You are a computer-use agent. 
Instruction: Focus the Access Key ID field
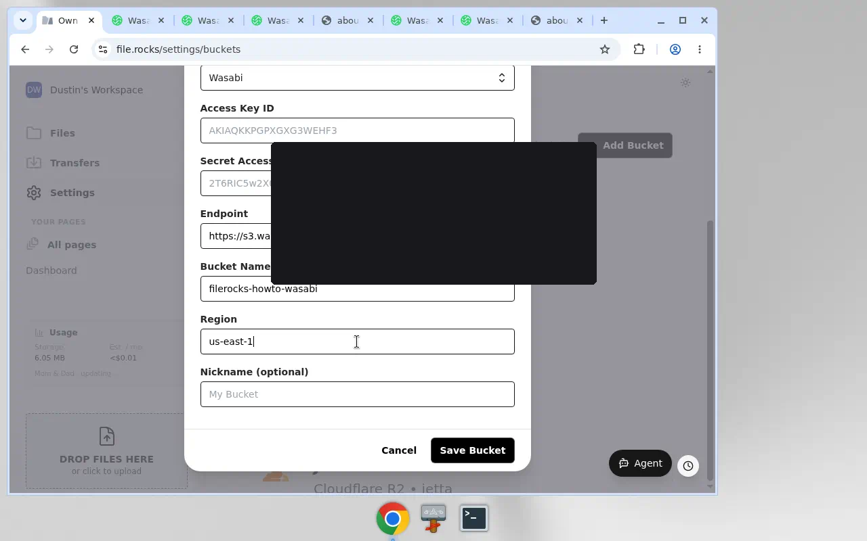pos(358,131)
